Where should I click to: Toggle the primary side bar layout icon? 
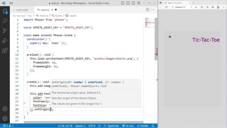tap(122, 3)
